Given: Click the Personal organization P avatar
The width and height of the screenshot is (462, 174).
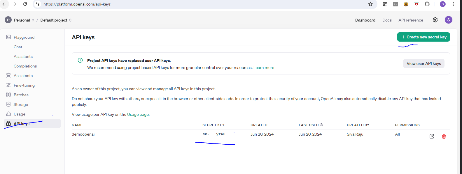Looking at the screenshot, I should [8, 20].
